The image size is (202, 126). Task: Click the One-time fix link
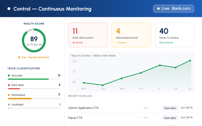tap(166, 43)
